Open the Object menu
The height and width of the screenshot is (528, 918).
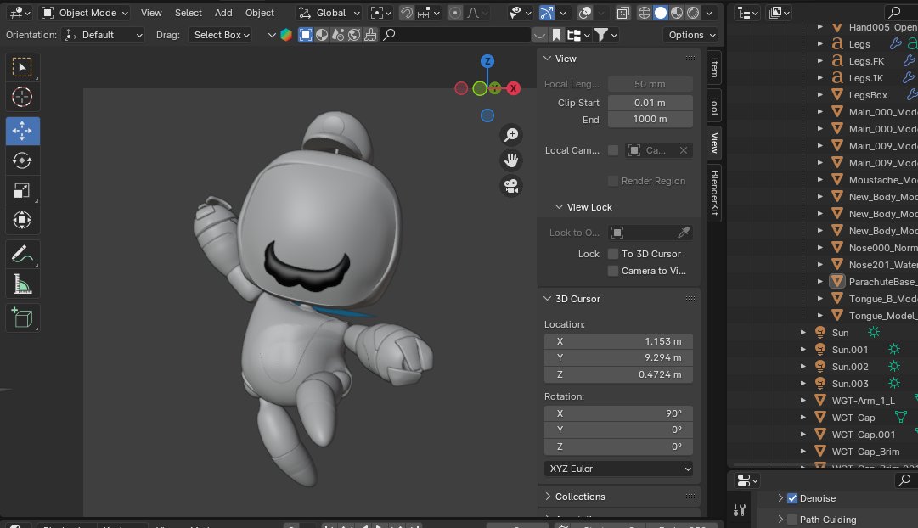pos(259,13)
